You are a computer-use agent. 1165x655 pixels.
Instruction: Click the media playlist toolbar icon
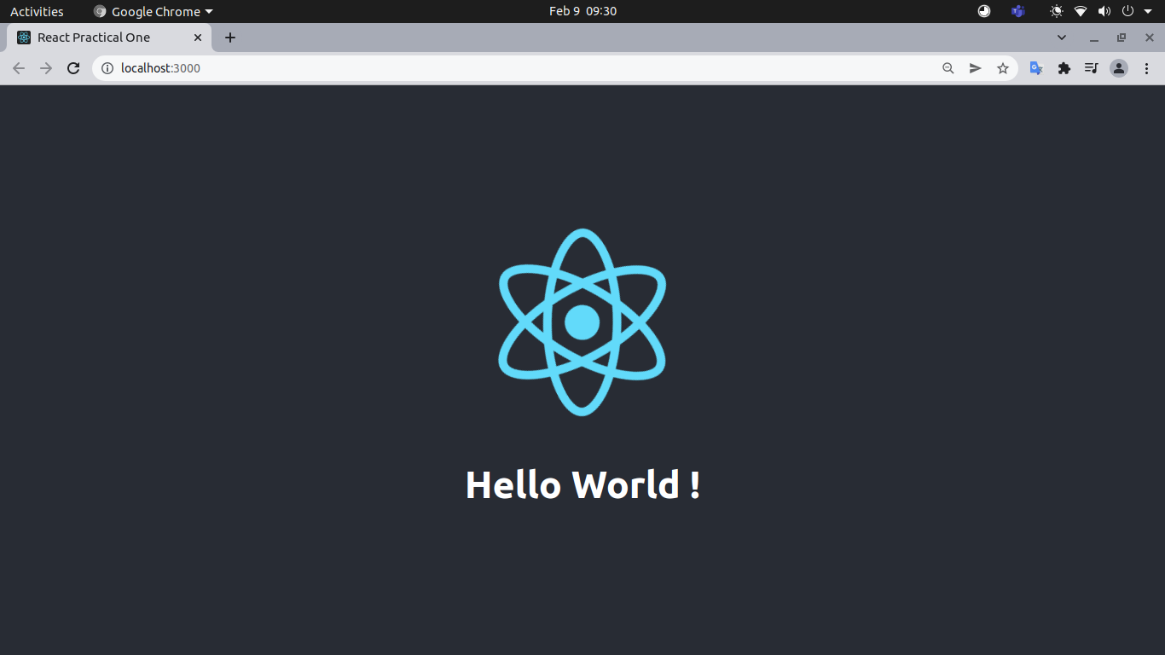coord(1091,67)
